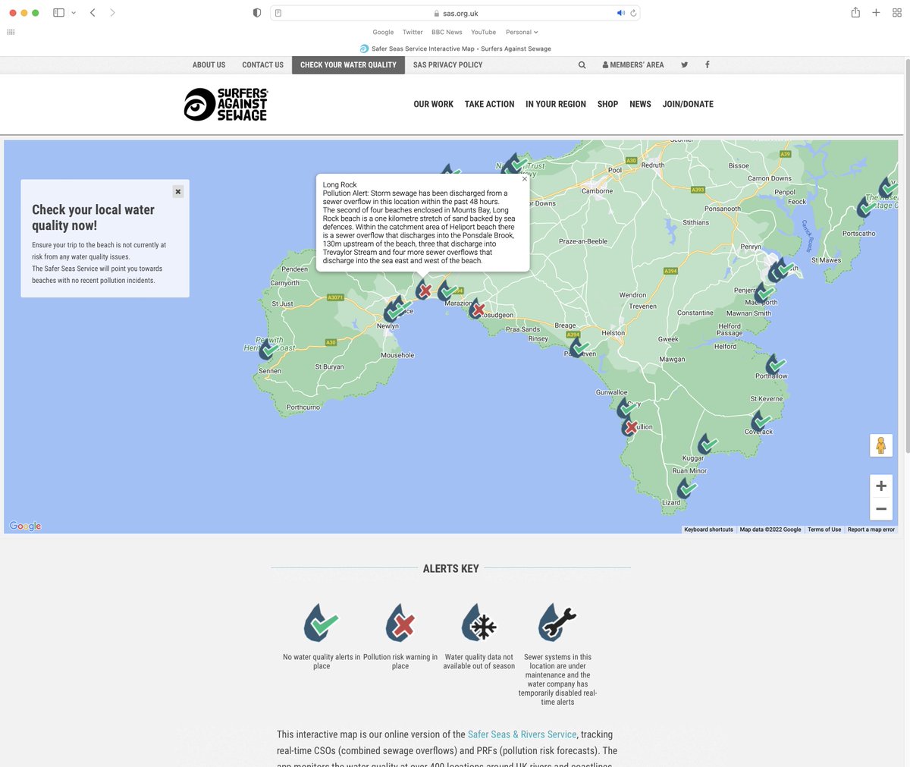This screenshot has height=767, width=910.
Task: Click the 'Pollution risk warning in place' key icon
Action: [x=400, y=624]
